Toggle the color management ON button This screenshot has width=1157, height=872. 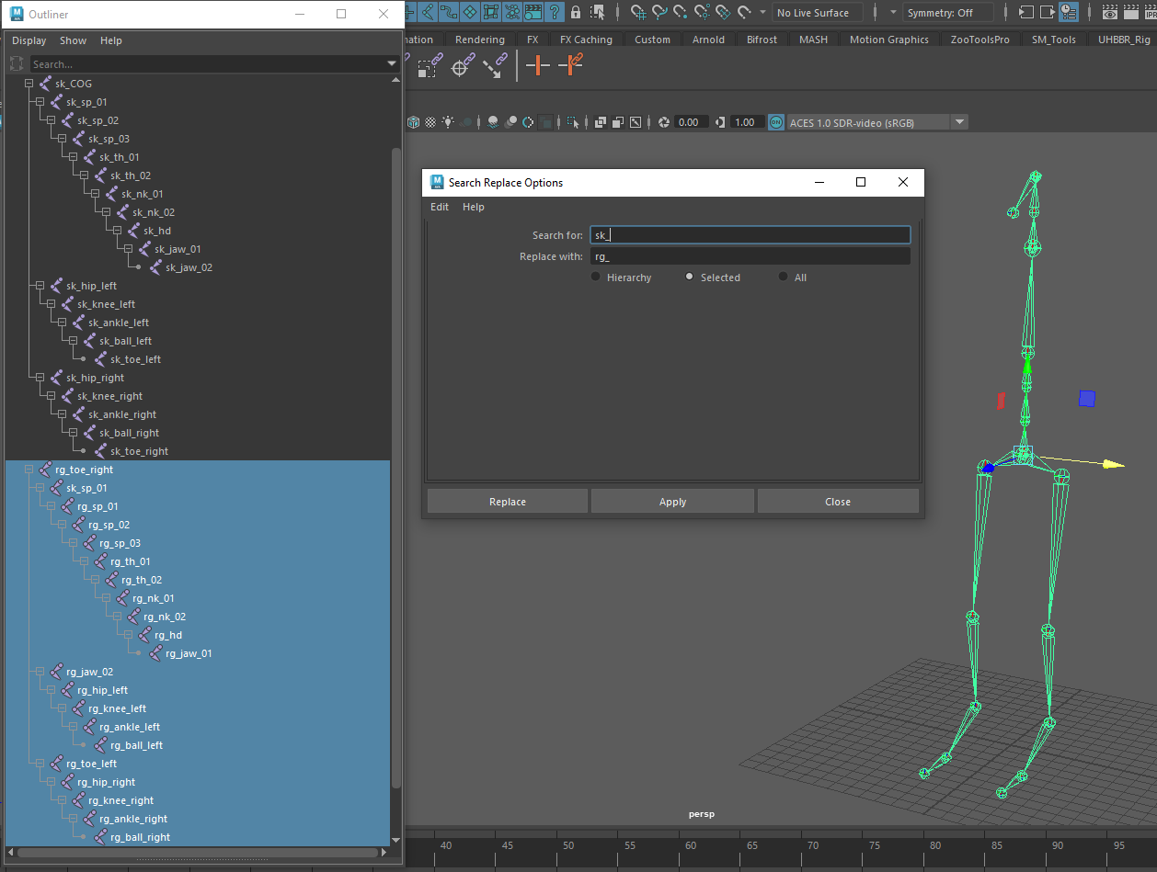[775, 122]
